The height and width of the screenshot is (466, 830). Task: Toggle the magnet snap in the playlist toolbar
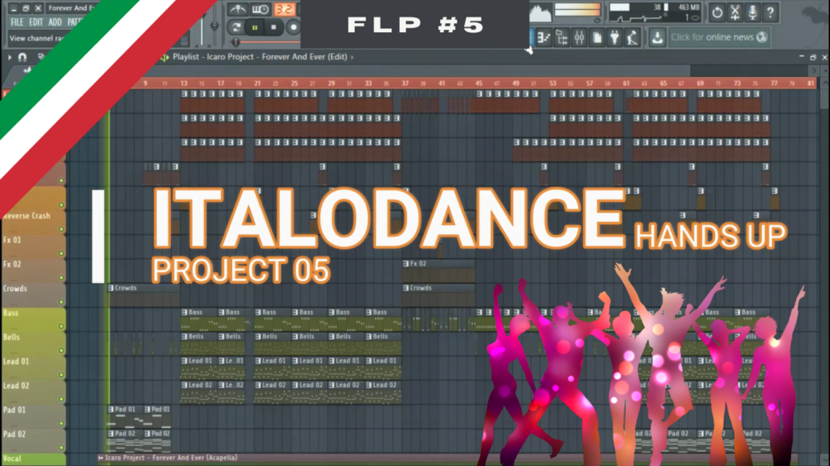pyautogui.click(x=22, y=57)
